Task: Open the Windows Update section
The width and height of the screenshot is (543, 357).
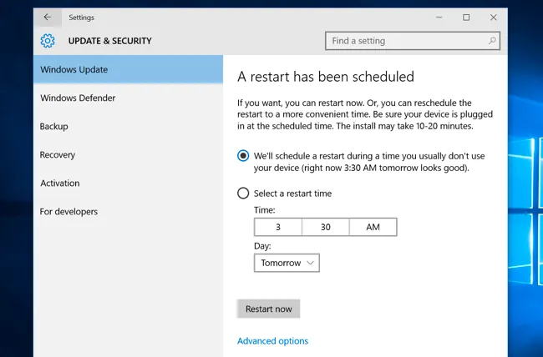Action: point(128,69)
